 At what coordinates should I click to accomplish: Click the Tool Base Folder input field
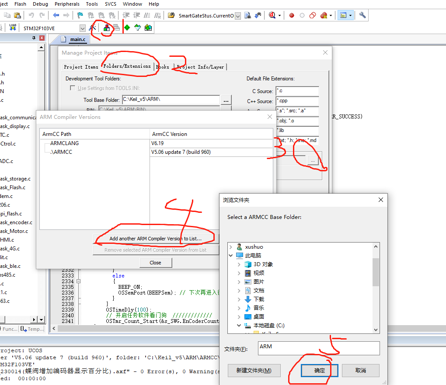(x=171, y=100)
